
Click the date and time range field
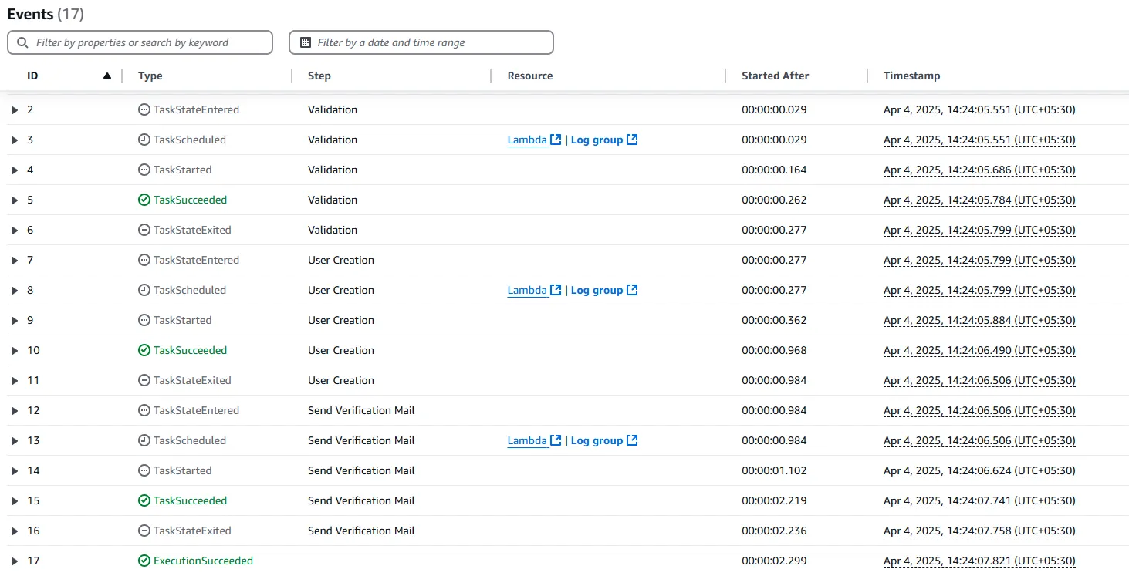[428, 43]
